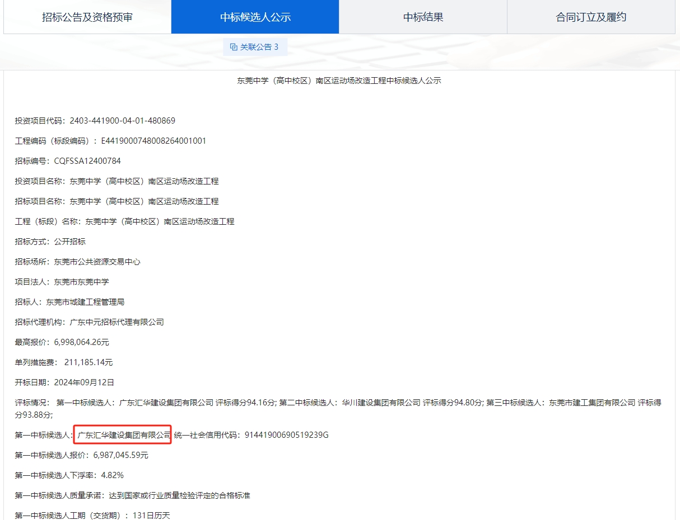680x520 pixels.
Task: Click the tender number CQFSSA12400784
Action: click(x=87, y=161)
